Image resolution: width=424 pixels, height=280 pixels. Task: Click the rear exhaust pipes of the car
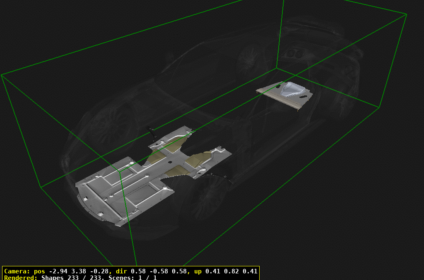(x=296, y=53)
